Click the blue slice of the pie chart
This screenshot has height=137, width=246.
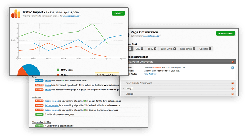pyautogui.click(x=32, y=69)
